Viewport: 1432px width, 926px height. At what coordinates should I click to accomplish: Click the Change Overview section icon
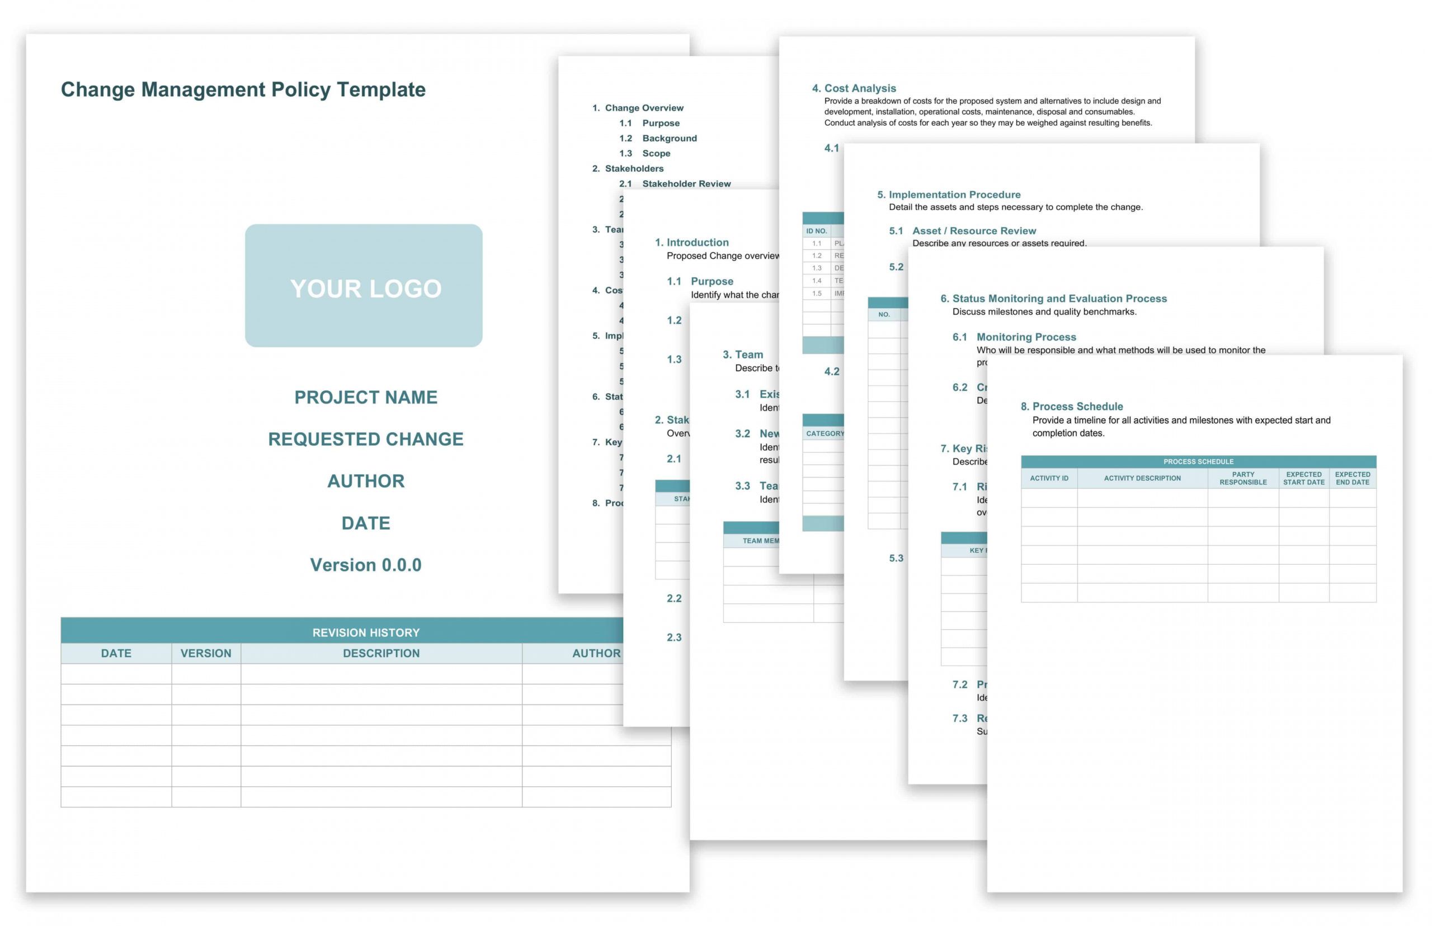(x=648, y=103)
